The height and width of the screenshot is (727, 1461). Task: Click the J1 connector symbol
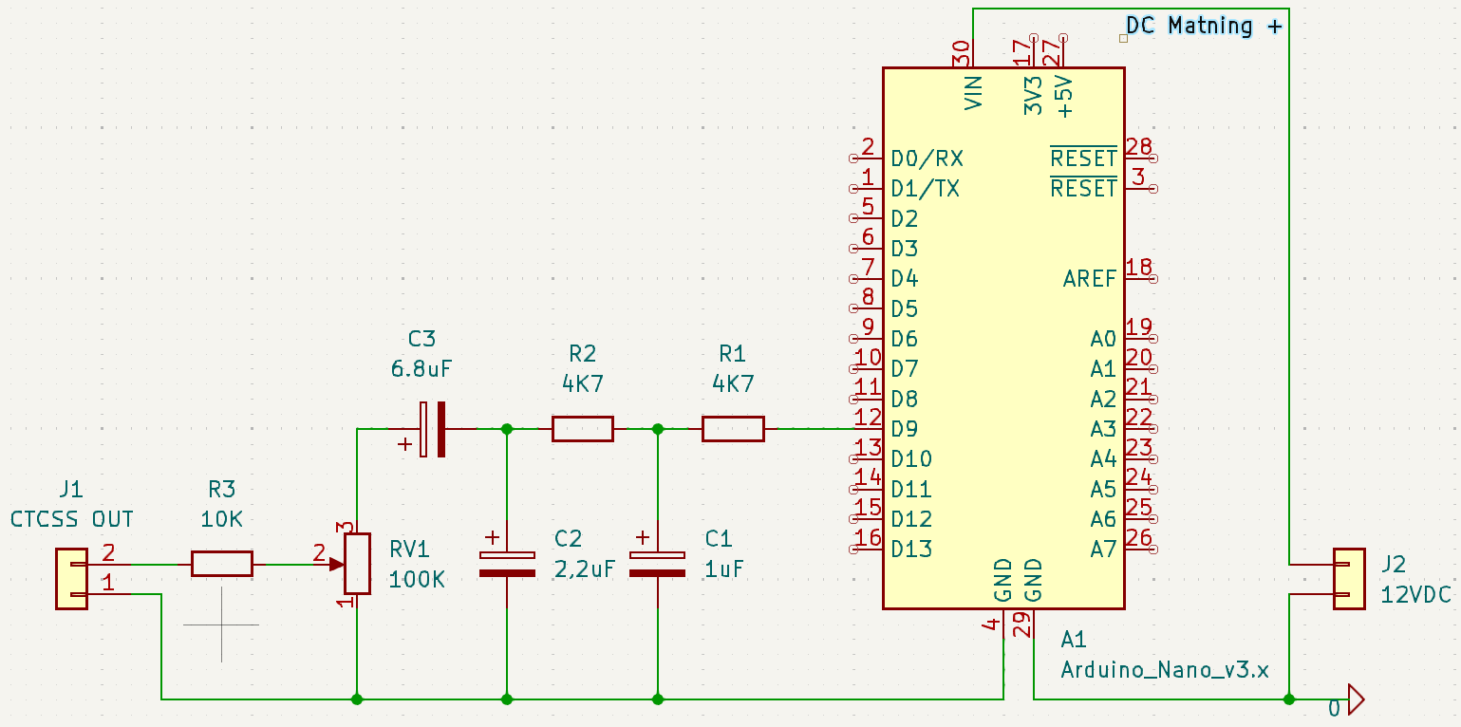[x=71, y=579]
